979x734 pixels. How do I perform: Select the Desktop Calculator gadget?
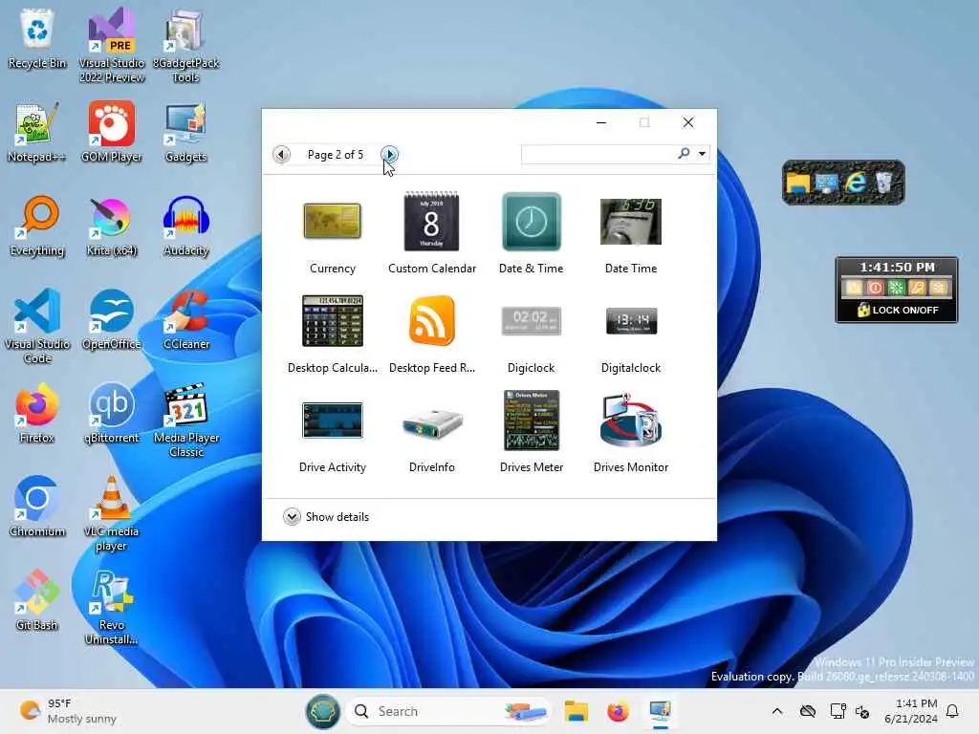click(332, 334)
